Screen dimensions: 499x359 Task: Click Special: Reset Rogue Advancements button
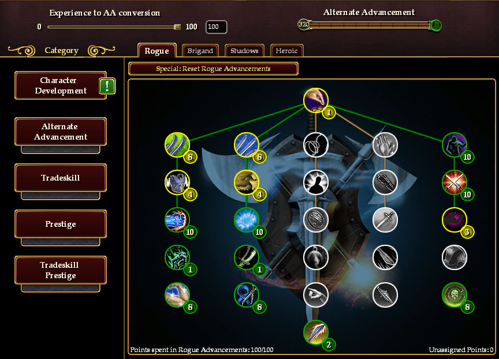[x=213, y=69]
